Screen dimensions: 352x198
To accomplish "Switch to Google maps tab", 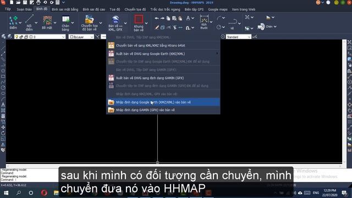I will (218, 9).
